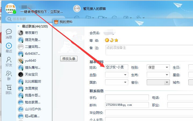Click avatar icon of 寒夜草竹

pos(20,33)
